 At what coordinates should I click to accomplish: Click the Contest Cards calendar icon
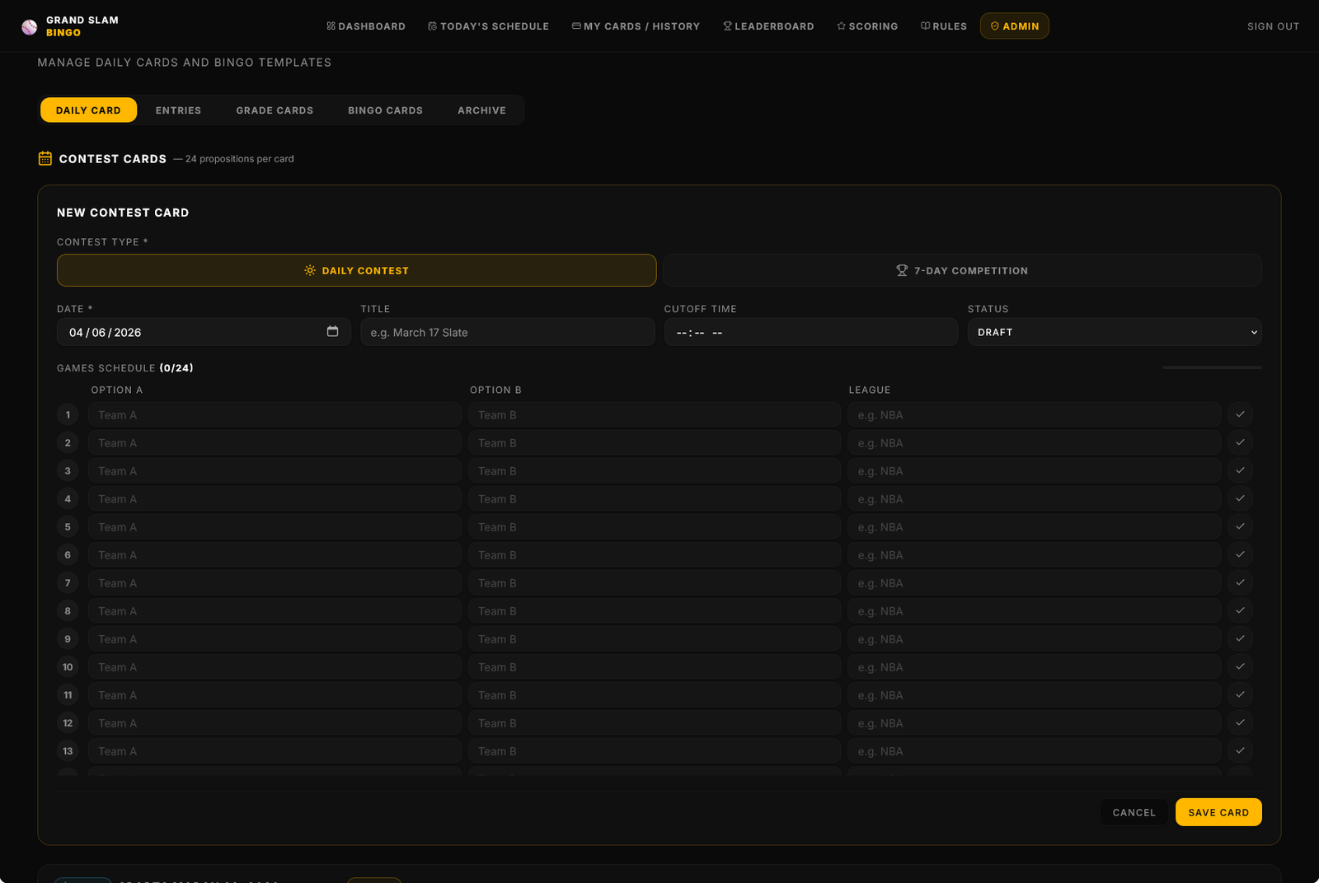(45, 158)
